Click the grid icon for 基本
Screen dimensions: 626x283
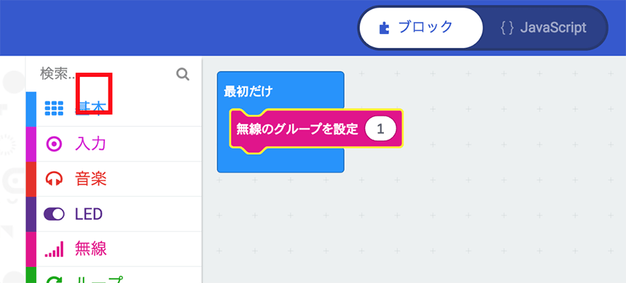[54, 108]
